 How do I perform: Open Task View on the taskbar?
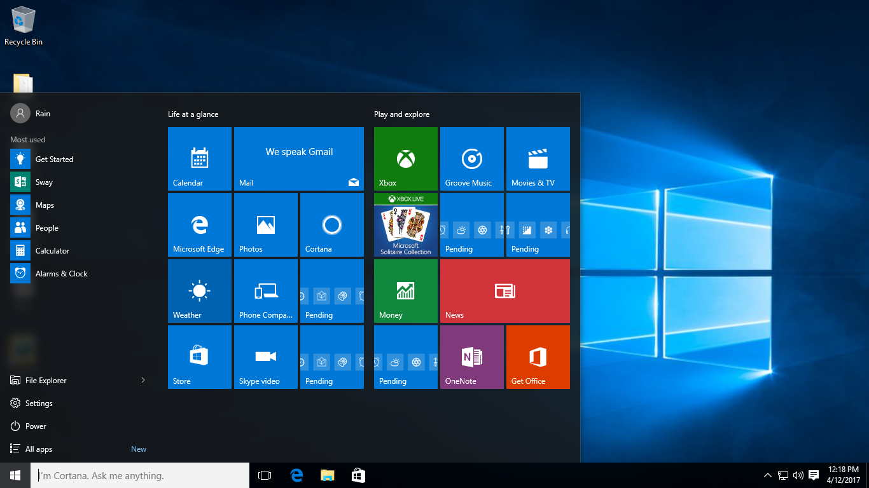tap(265, 475)
